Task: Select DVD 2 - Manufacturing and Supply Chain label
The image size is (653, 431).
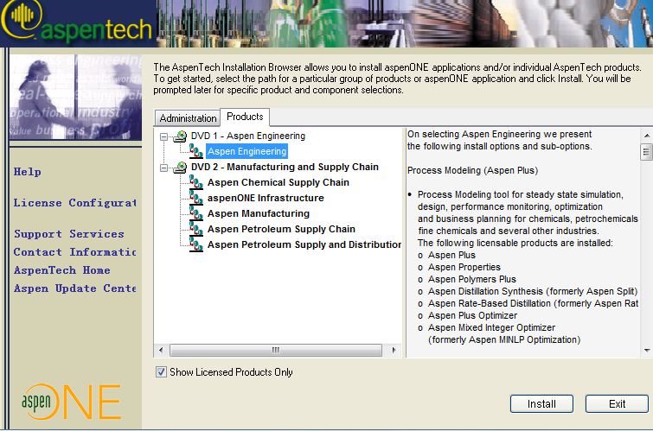Action: (x=285, y=168)
